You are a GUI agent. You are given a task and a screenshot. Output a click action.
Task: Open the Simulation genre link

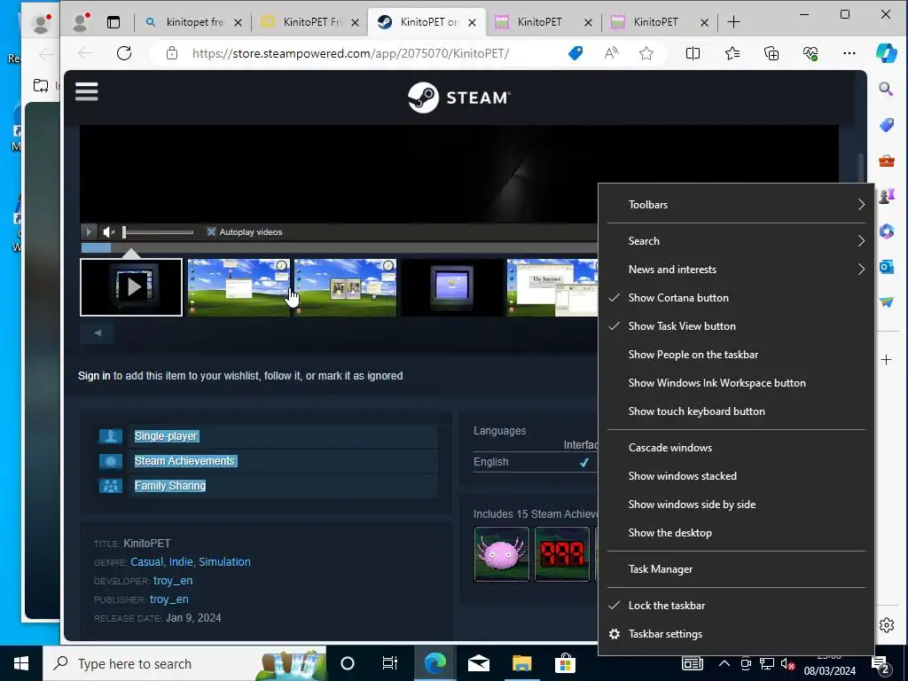[x=224, y=561]
